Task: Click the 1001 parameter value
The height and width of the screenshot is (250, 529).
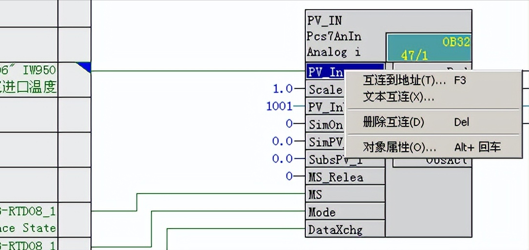Action: pos(279,107)
